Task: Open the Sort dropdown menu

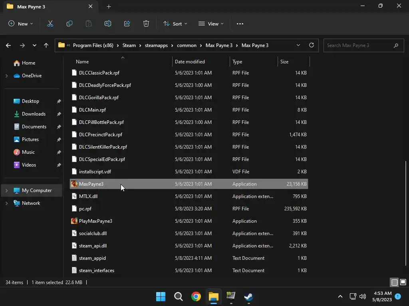Action: click(x=175, y=24)
